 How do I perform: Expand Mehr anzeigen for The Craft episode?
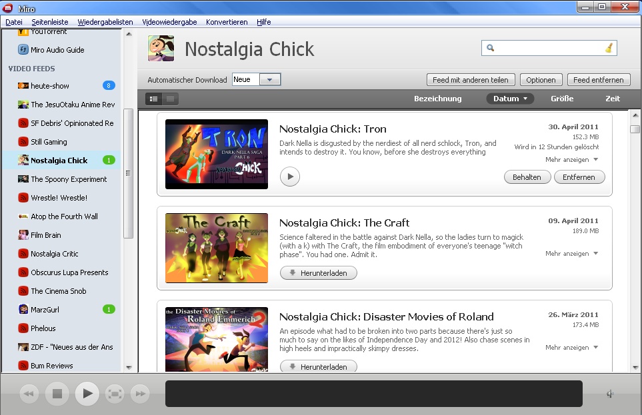[x=571, y=254]
